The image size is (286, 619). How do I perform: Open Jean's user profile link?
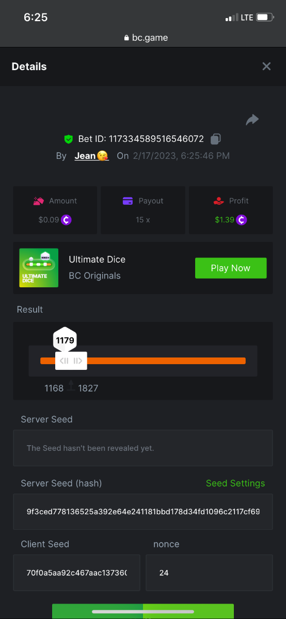click(x=91, y=156)
